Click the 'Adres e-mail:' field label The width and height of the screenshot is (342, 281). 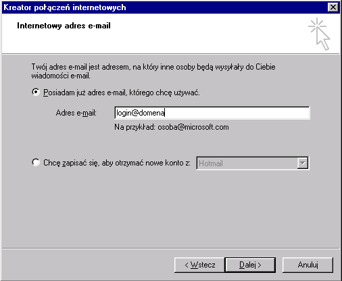(x=76, y=113)
